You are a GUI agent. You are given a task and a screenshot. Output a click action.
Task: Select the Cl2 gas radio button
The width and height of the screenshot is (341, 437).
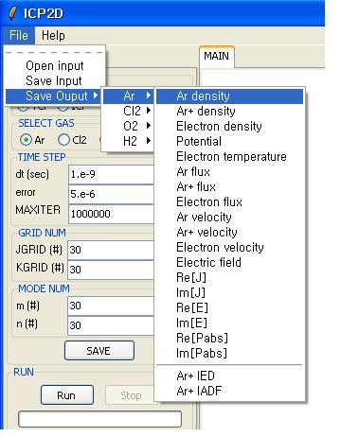pos(63,140)
